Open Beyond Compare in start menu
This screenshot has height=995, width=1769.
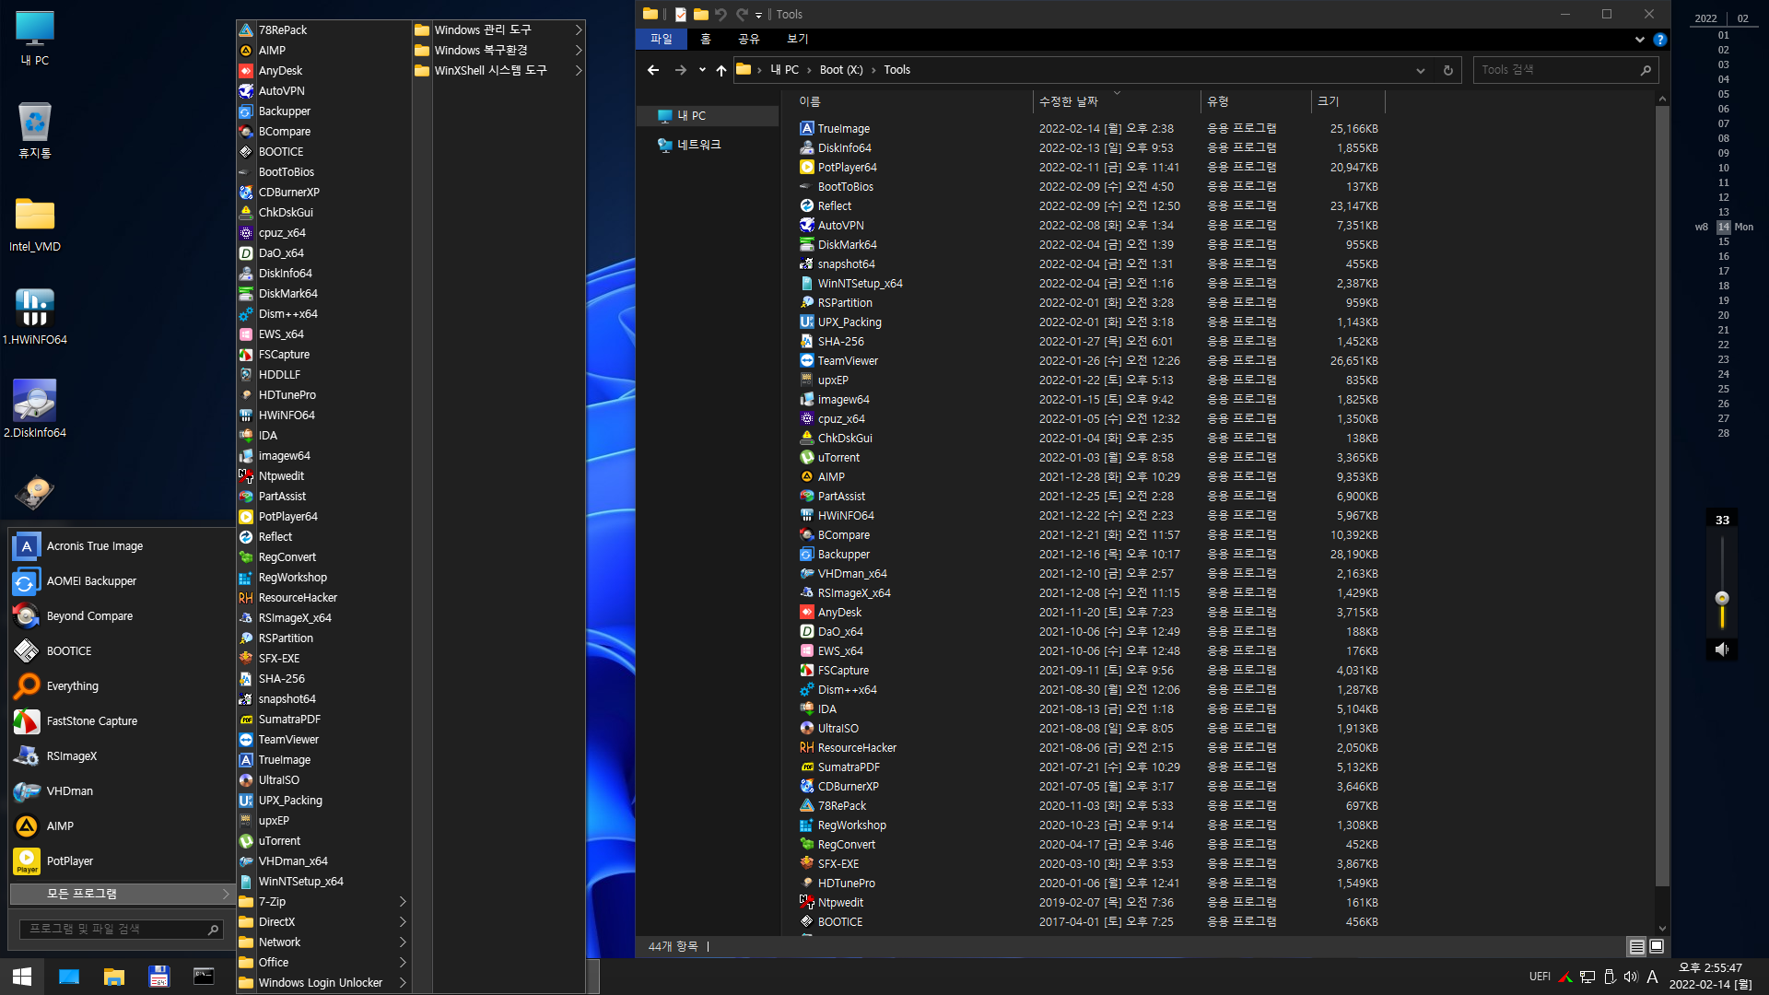122,616
